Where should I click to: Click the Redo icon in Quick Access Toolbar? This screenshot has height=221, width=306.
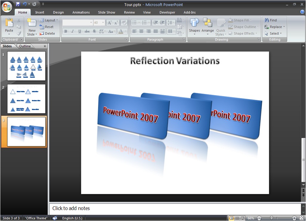34,4
